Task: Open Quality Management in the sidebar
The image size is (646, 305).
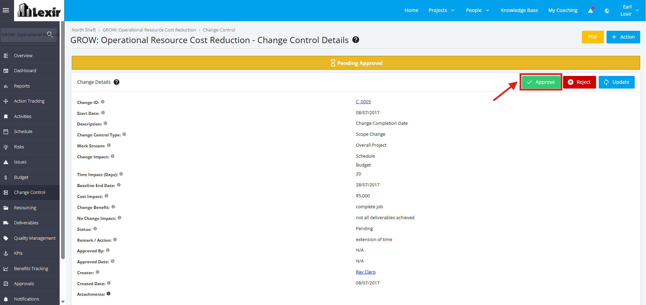Action: [30, 238]
